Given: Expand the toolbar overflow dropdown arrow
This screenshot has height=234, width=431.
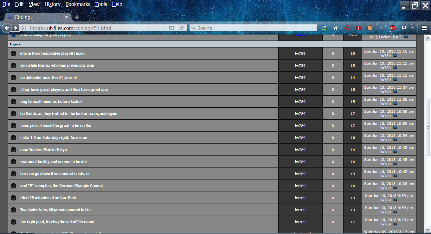Looking at the screenshot, I should 412,28.
